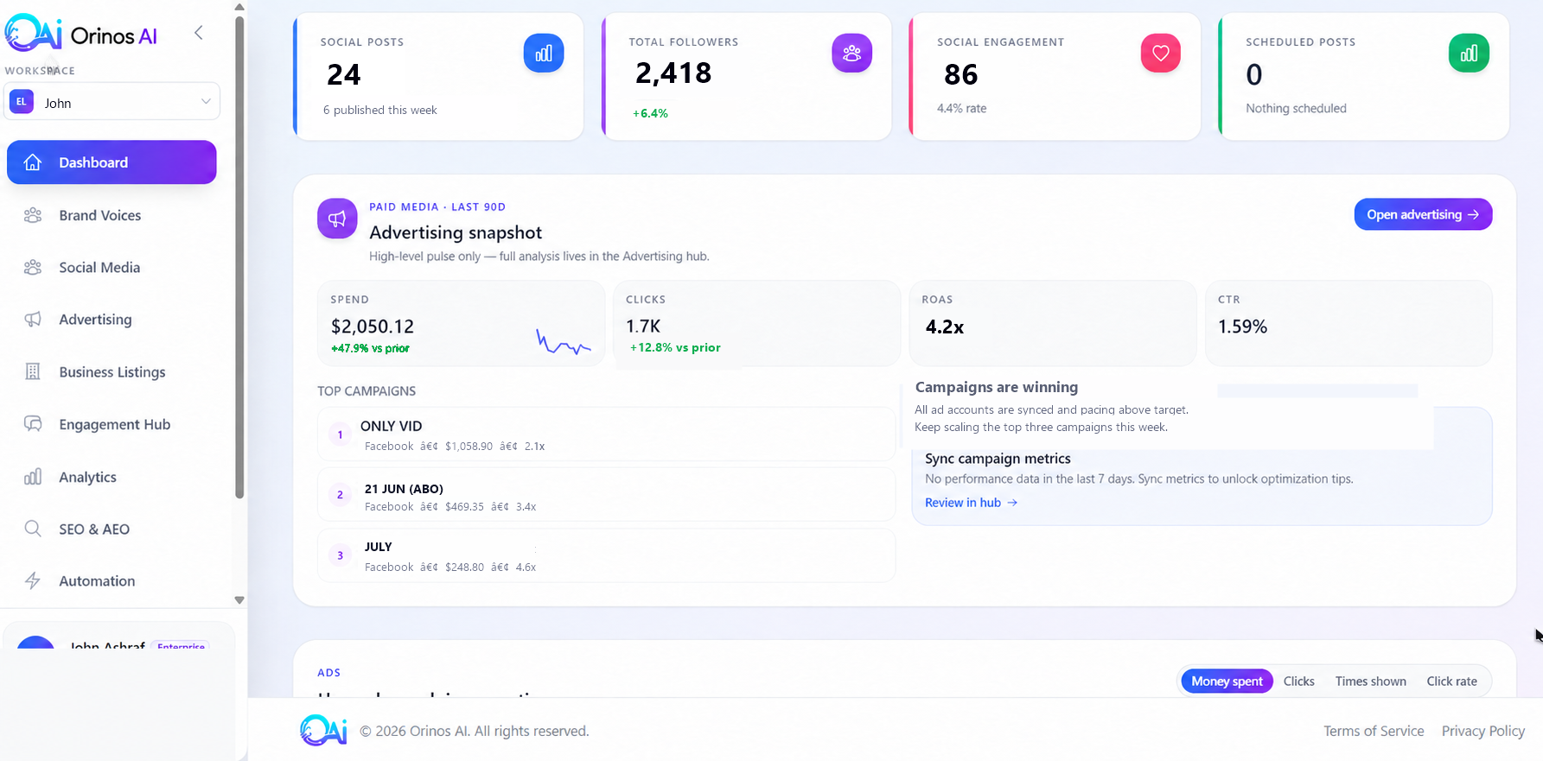Click the Advertising megaphone sidebar icon
This screenshot has height=761, width=1543.
click(x=33, y=320)
